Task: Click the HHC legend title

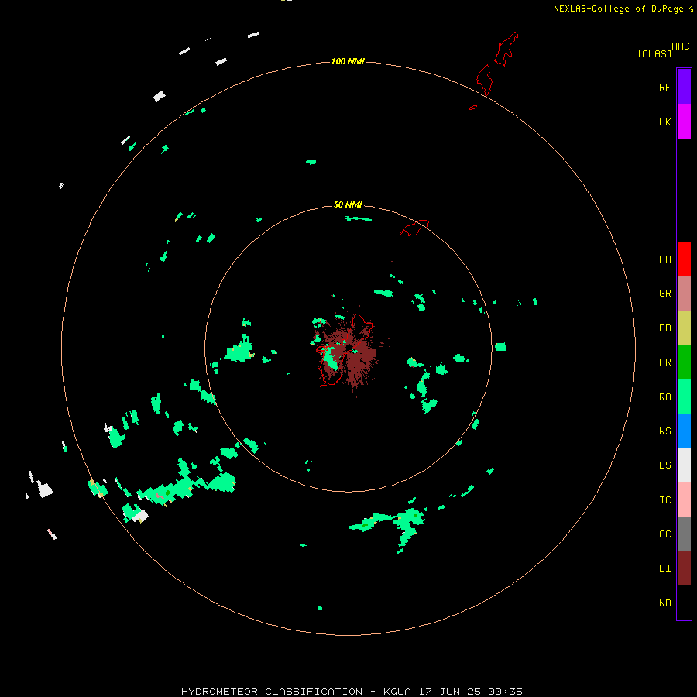Action: pyautogui.click(x=681, y=46)
